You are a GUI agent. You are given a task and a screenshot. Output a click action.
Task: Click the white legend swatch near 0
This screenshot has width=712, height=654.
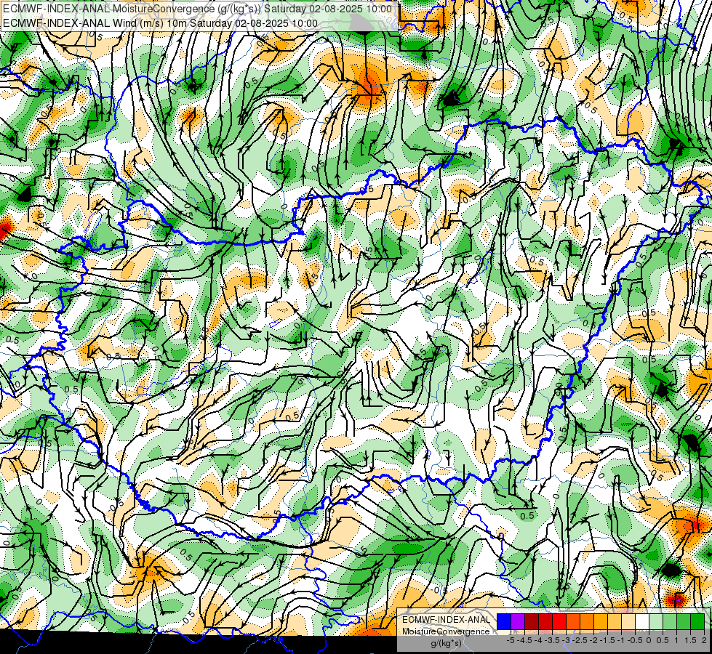pyautogui.click(x=642, y=622)
